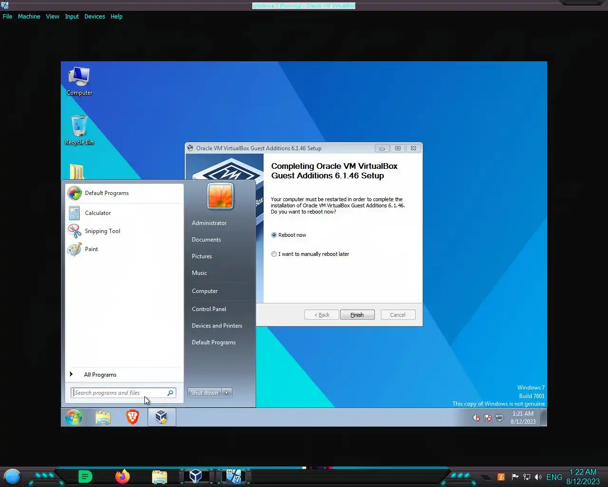Focus the Search programs and files field
Viewport: 608px width, 487px height.
coord(123,393)
